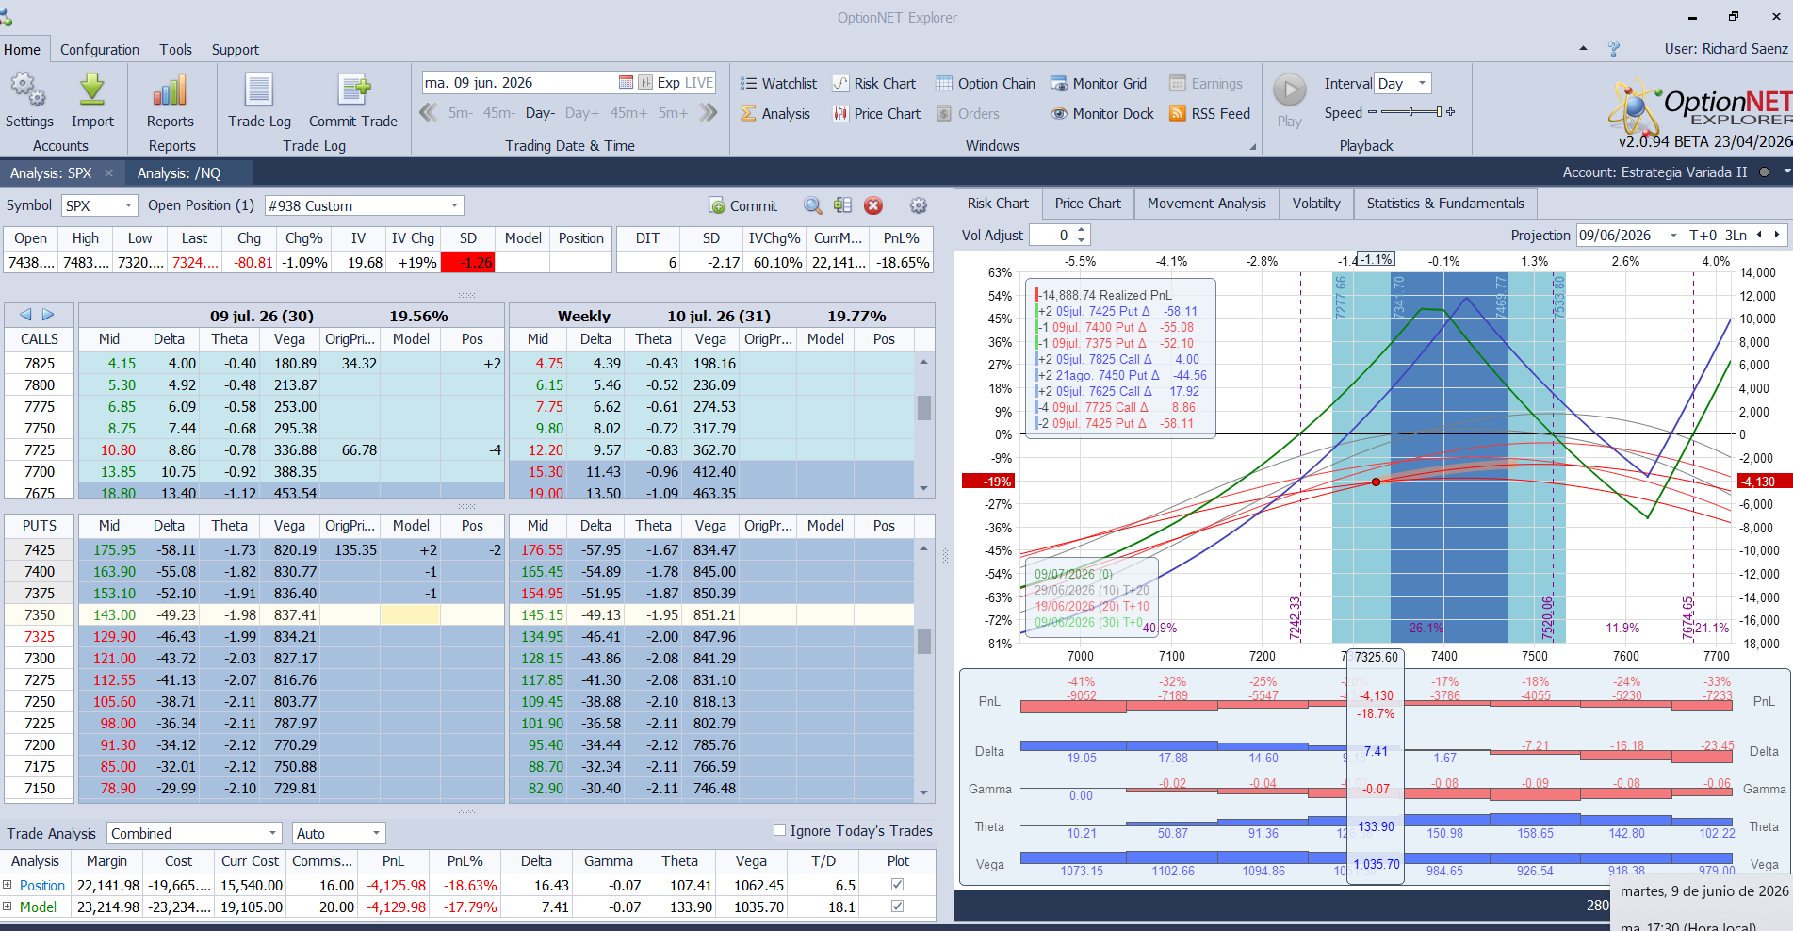Open the RSS Feed window
This screenshot has height=931, width=1793.
[1210, 113]
